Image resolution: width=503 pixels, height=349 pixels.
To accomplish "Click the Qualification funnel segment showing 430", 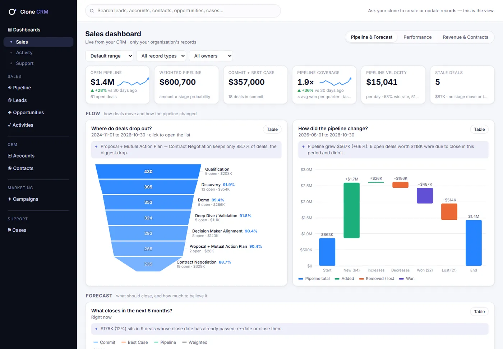I will (x=148, y=172).
